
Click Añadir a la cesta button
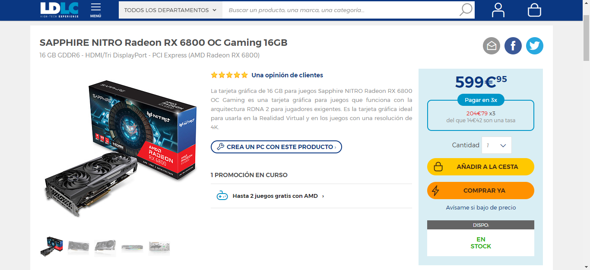coord(481,167)
